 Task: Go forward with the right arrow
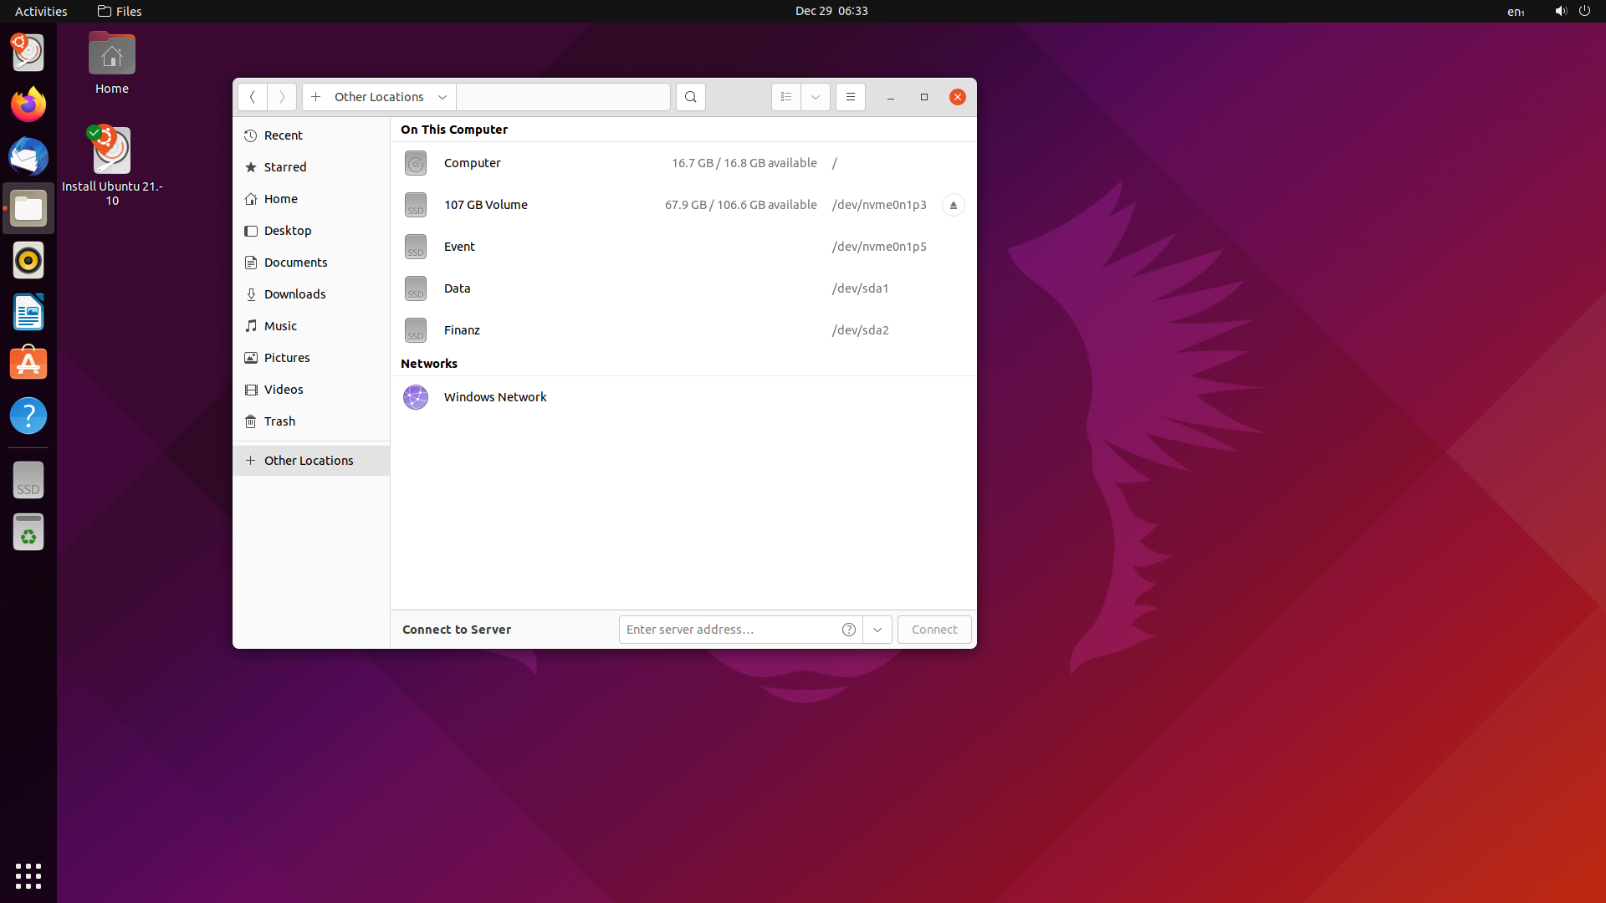(x=282, y=97)
